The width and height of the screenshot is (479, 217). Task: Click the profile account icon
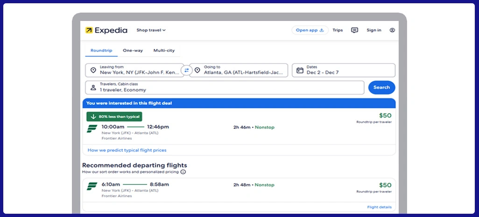[x=392, y=30]
